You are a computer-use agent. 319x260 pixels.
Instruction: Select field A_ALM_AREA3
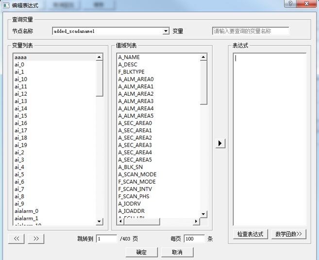pos(159,101)
